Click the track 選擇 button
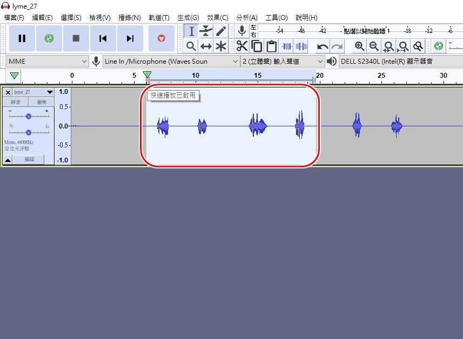Viewport: 463px width, 339px height. pos(29,160)
